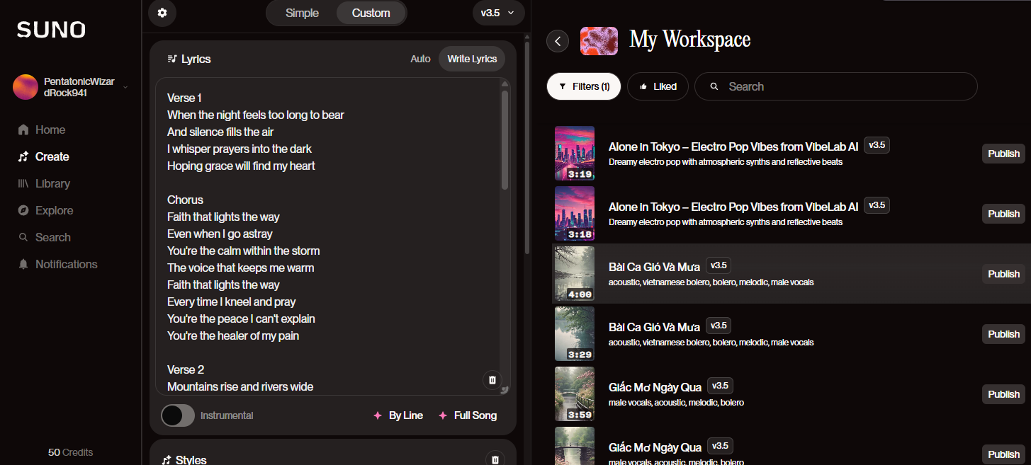Publish the Alone in Tokyo 3:19 track

(x=1003, y=154)
